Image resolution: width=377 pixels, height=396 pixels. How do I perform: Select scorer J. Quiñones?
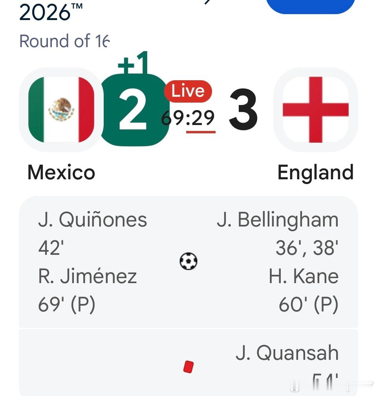tap(93, 220)
